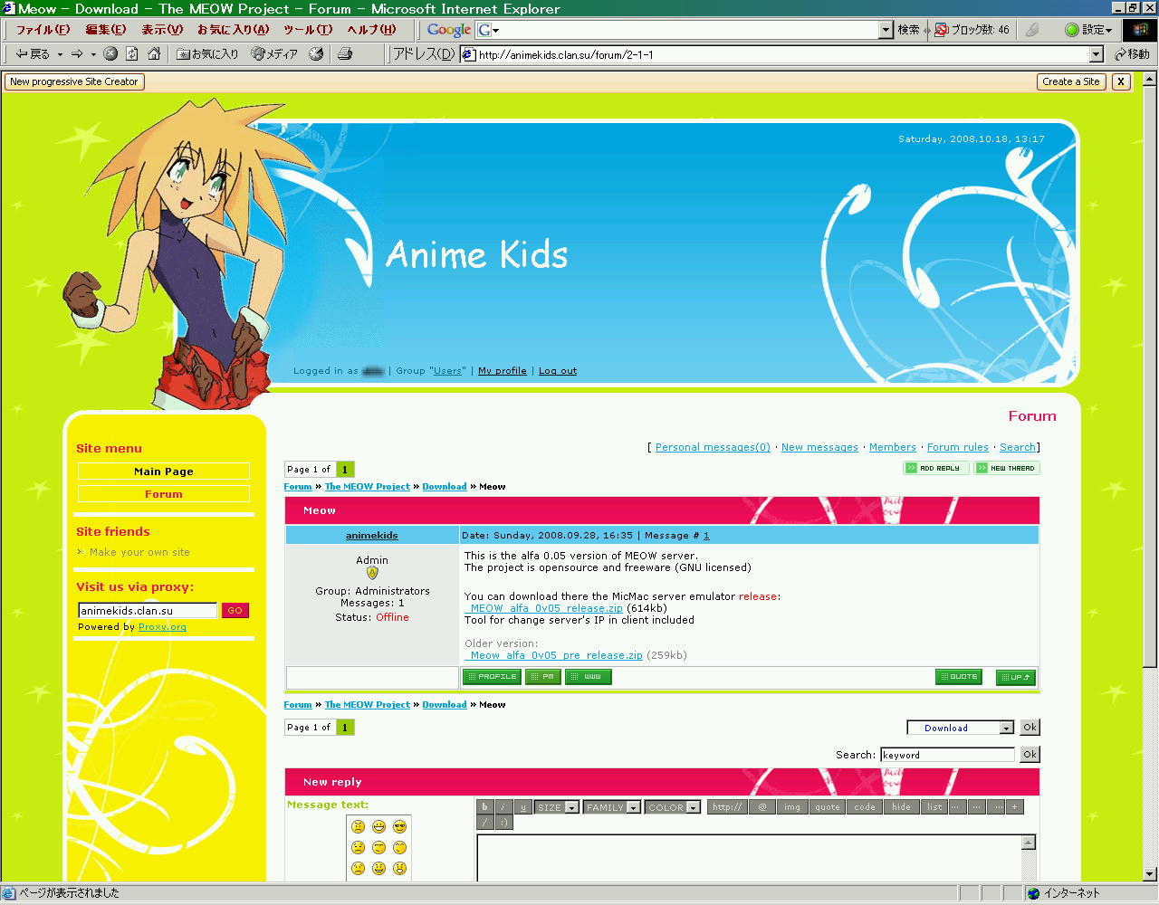Screen dimensions: 1159x905
Task: Stop page loading with the Stop icon
Action: coord(110,54)
